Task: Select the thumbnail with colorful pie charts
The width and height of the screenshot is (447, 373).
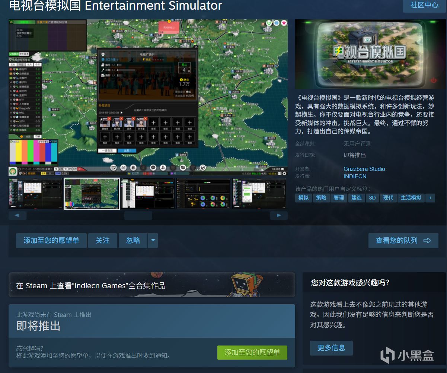Action: pos(204,194)
